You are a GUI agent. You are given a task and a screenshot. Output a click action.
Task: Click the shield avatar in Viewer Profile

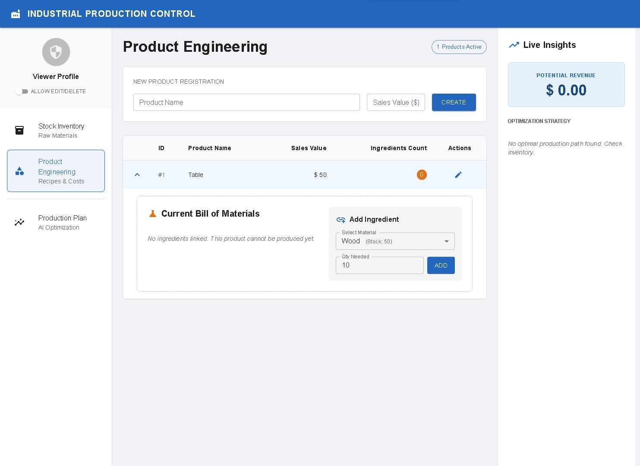56,52
